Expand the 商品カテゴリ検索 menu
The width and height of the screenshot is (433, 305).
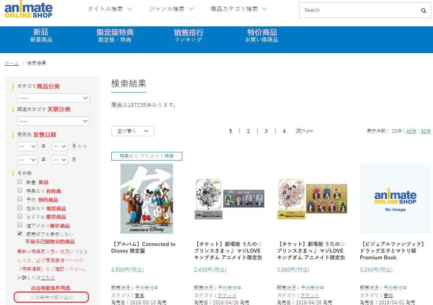[238, 9]
